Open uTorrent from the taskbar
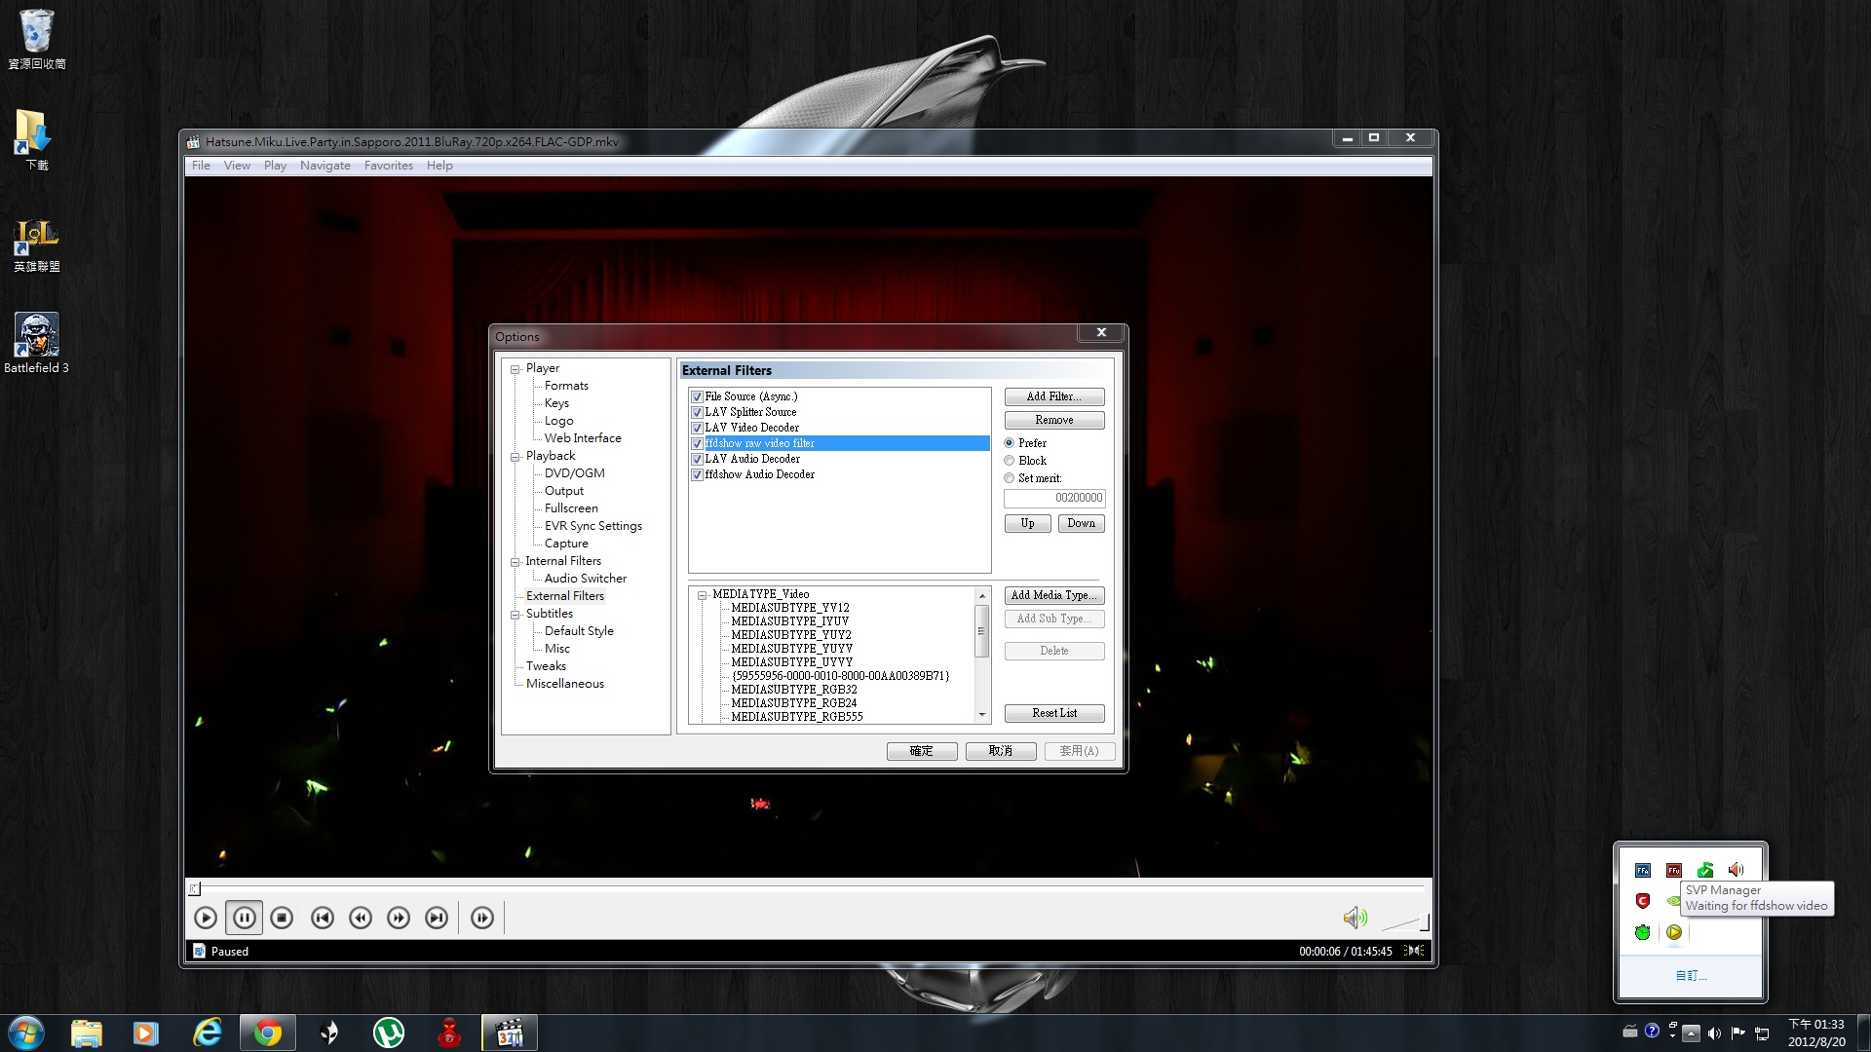Image resolution: width=1871 pixels, height=1052 pixels. [x=389, y=1033]
